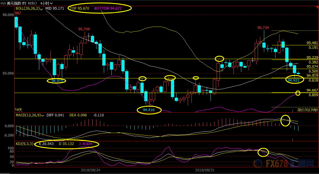
Task: Click the -0.200 MACD axis label
Action: click(9, 135)
